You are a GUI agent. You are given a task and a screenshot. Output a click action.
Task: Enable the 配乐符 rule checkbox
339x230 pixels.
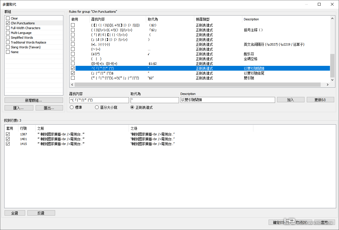coord(73,54)
